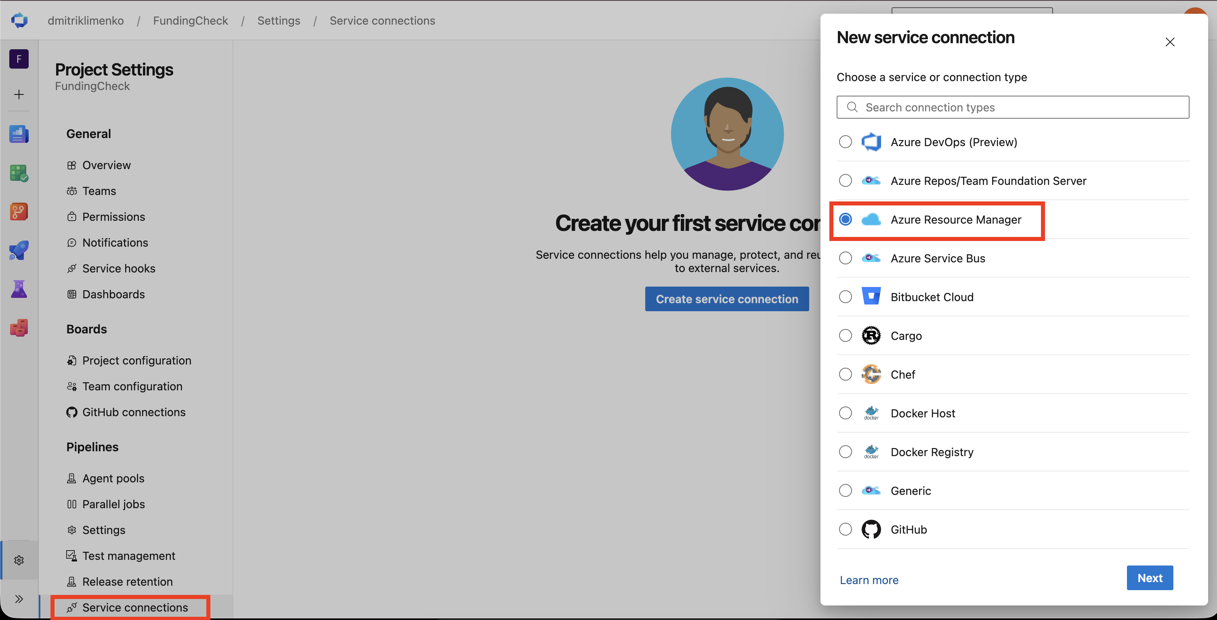Click the Azure Service Bus icon
The image size is (1217, 620).
tap(871, 258)
